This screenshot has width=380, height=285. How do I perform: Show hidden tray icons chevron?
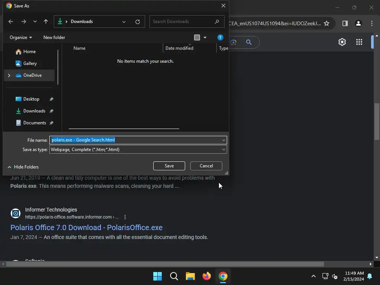pyautogui.click(x=313, y=276)
